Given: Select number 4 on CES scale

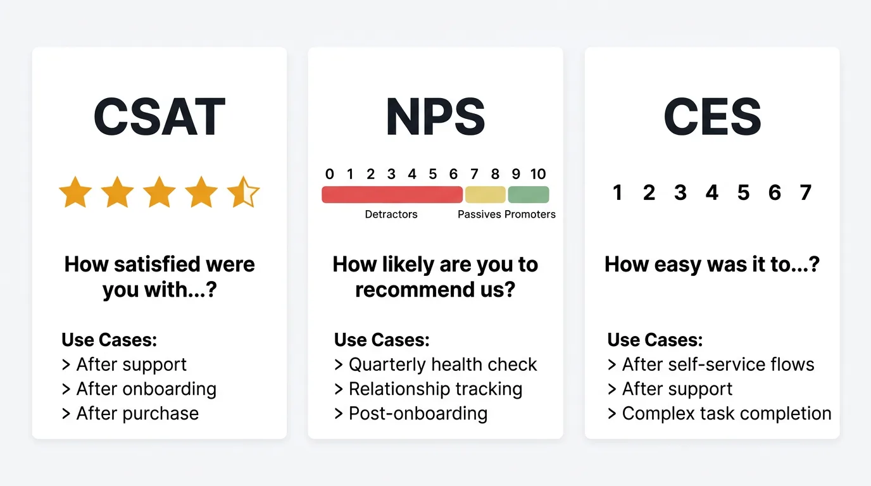Looking at the screenshot, I should point(712,192).
